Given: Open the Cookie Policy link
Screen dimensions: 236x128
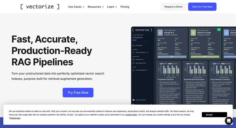Looking at the screenshot, I should [131, 115].
